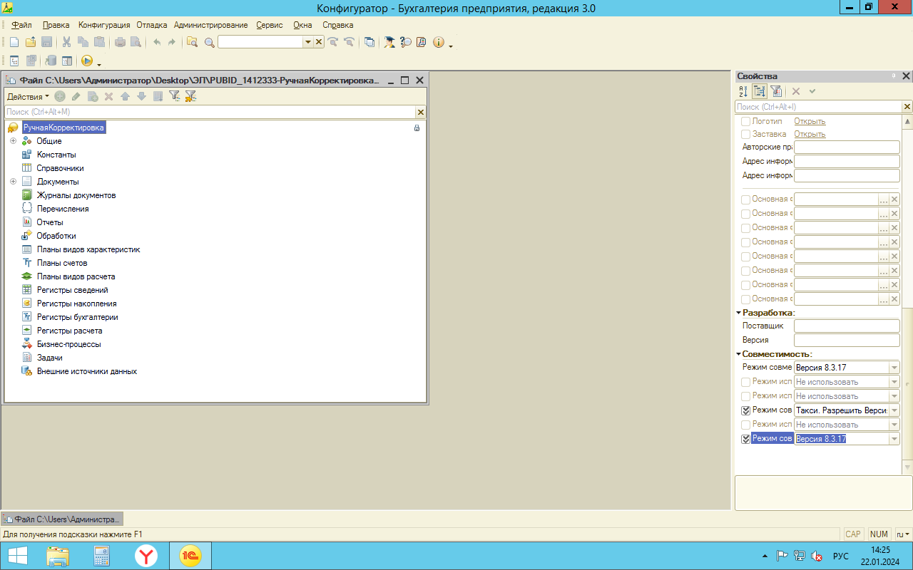
Task: Toggle the Заставка checkbox
Action: click(745, 134)
